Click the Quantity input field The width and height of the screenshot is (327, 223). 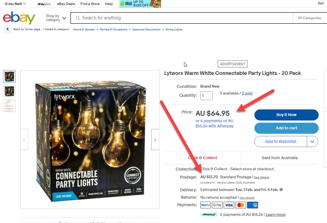click(206, 96)
